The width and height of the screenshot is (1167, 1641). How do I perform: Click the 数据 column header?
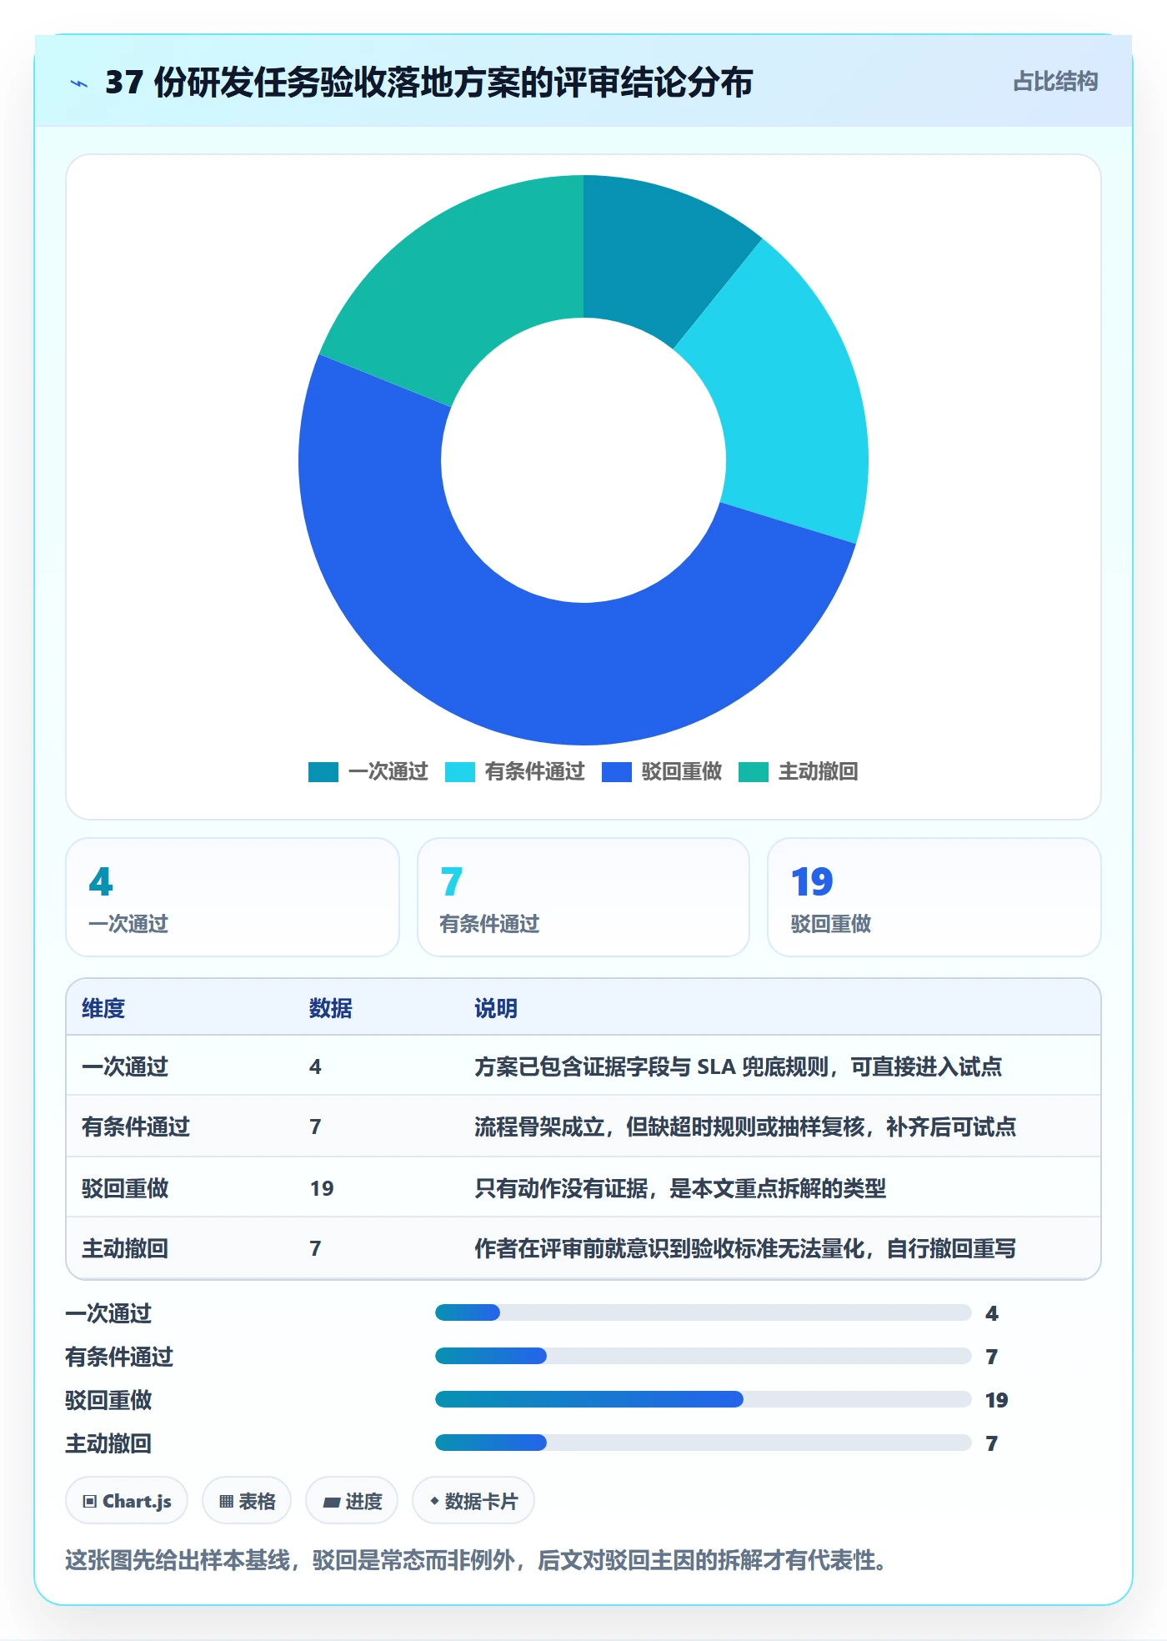(331, 1008)
